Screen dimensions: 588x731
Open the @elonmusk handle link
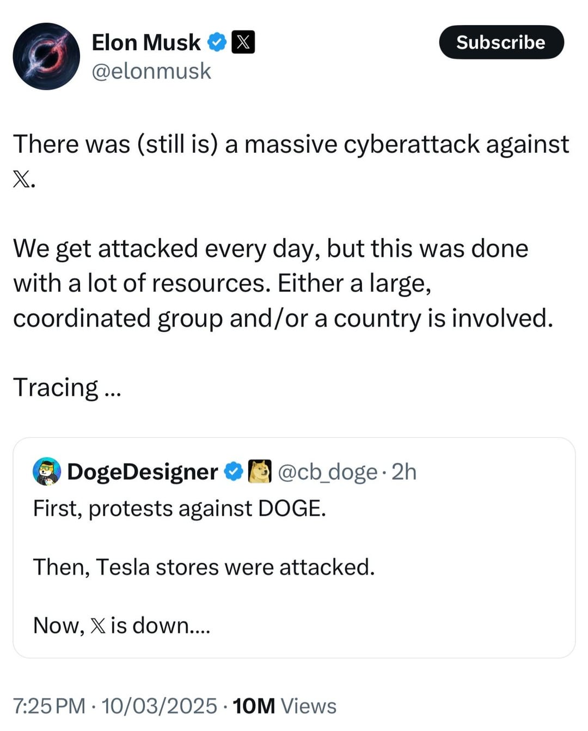[x=151, y=71]
